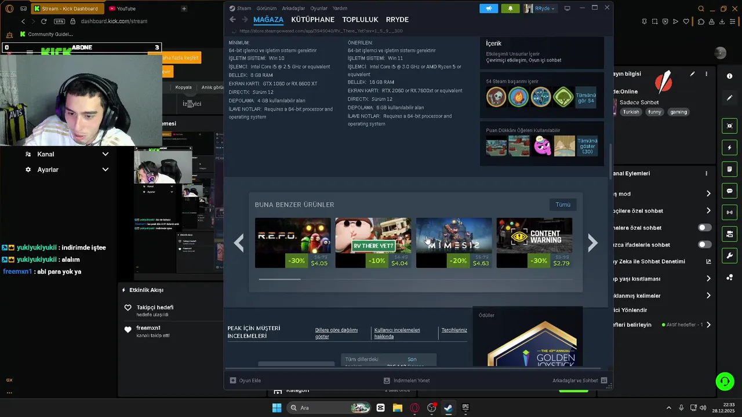
Task: Open the Steam announcements megaphone button
Action: point(489,8)
